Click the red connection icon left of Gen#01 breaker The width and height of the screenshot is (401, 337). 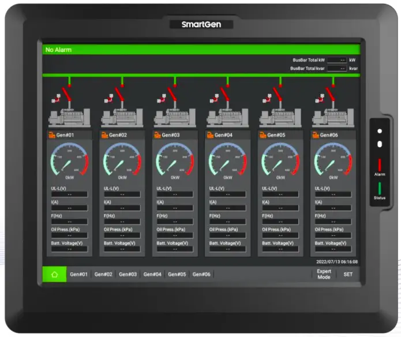click(56, 99)
